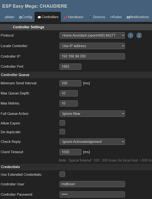Expand the Locate Controller dropdown
Image resolution: width=152 pixels, height=199 pixels.
pyautogui.click(x=92, y=46)
